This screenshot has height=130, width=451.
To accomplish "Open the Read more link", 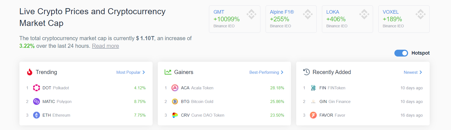I will click(x=105, y=46).
